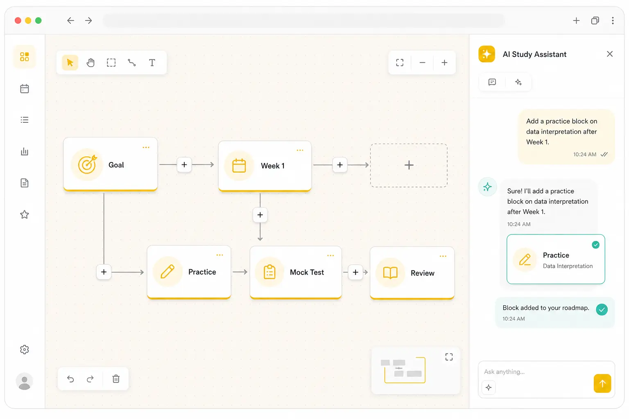This screenshot has height=419, width=629.
Task: Add a block between Mock Test and Review
Action: [x=355, y=272]
